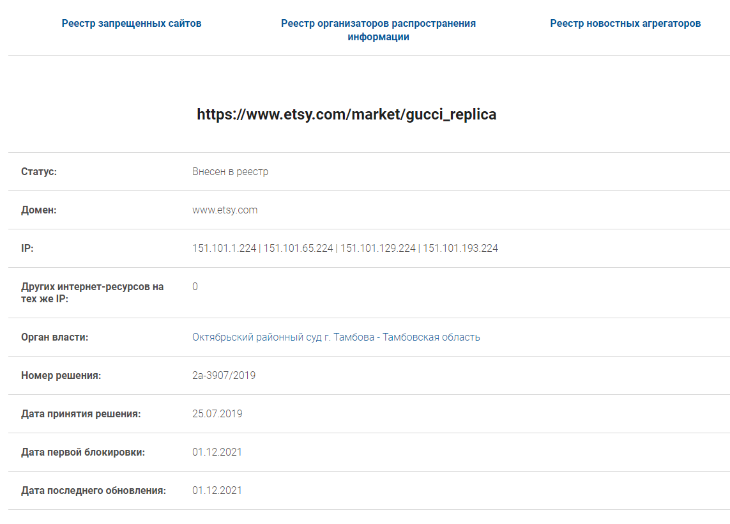Open the Октябрьский районный суд г. Тамбова link
Image resolution: width=730 pixels, height=524 pixels.
(336, 337)
